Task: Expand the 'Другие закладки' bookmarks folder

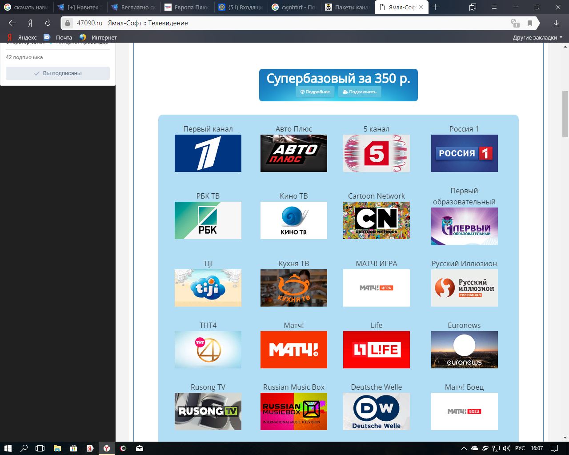Action: click(x=537, y=37)
